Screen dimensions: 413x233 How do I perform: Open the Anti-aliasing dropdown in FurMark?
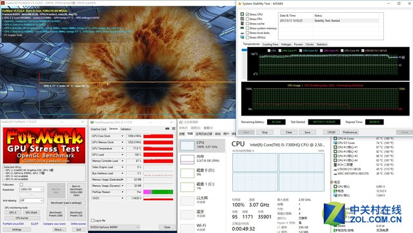click(x=32, y=201)
